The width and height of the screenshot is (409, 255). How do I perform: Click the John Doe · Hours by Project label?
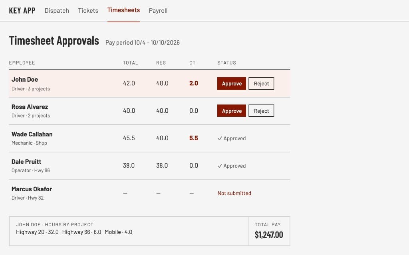[54, 225]
